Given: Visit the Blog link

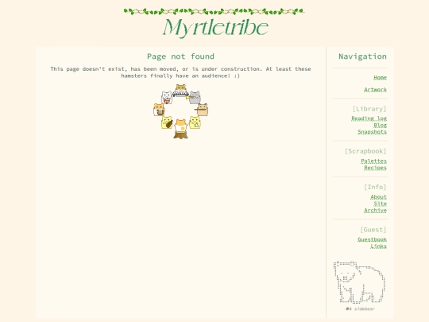Looking at the screenshot, I should tap(380, 125).
